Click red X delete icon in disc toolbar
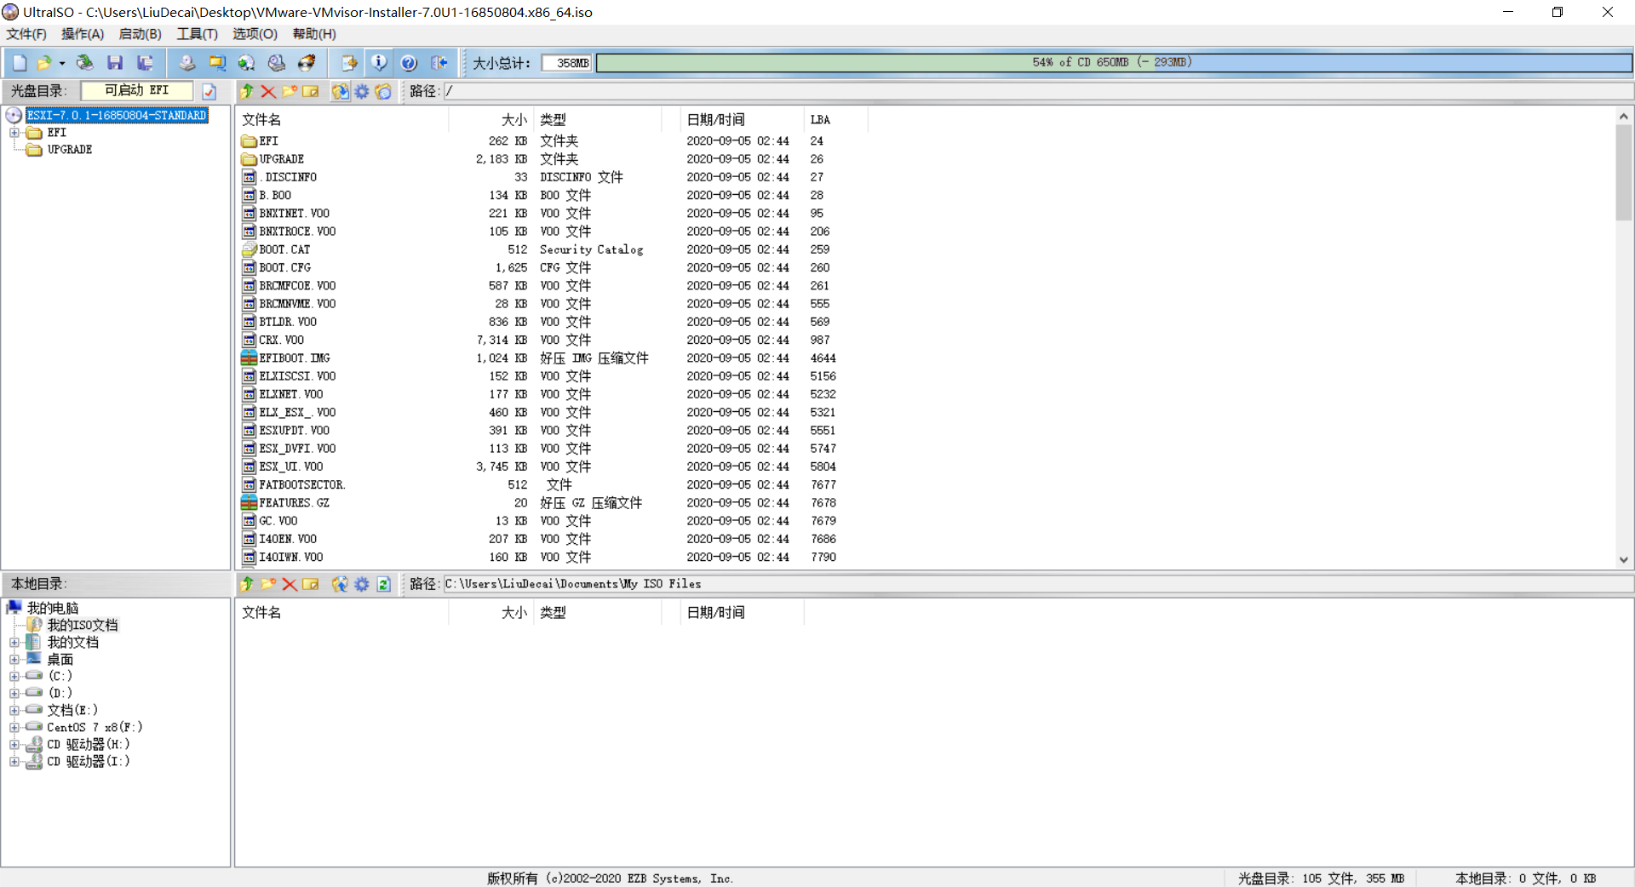1635x887 pixels. coord(268,91)
